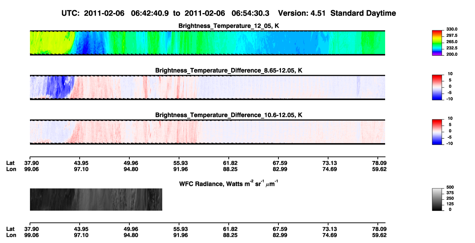This screenshot has height=243, width=475.
Task: Click the "500" label on the WFC colorbar
Action: pyautogui.click(x=450, y=187)
